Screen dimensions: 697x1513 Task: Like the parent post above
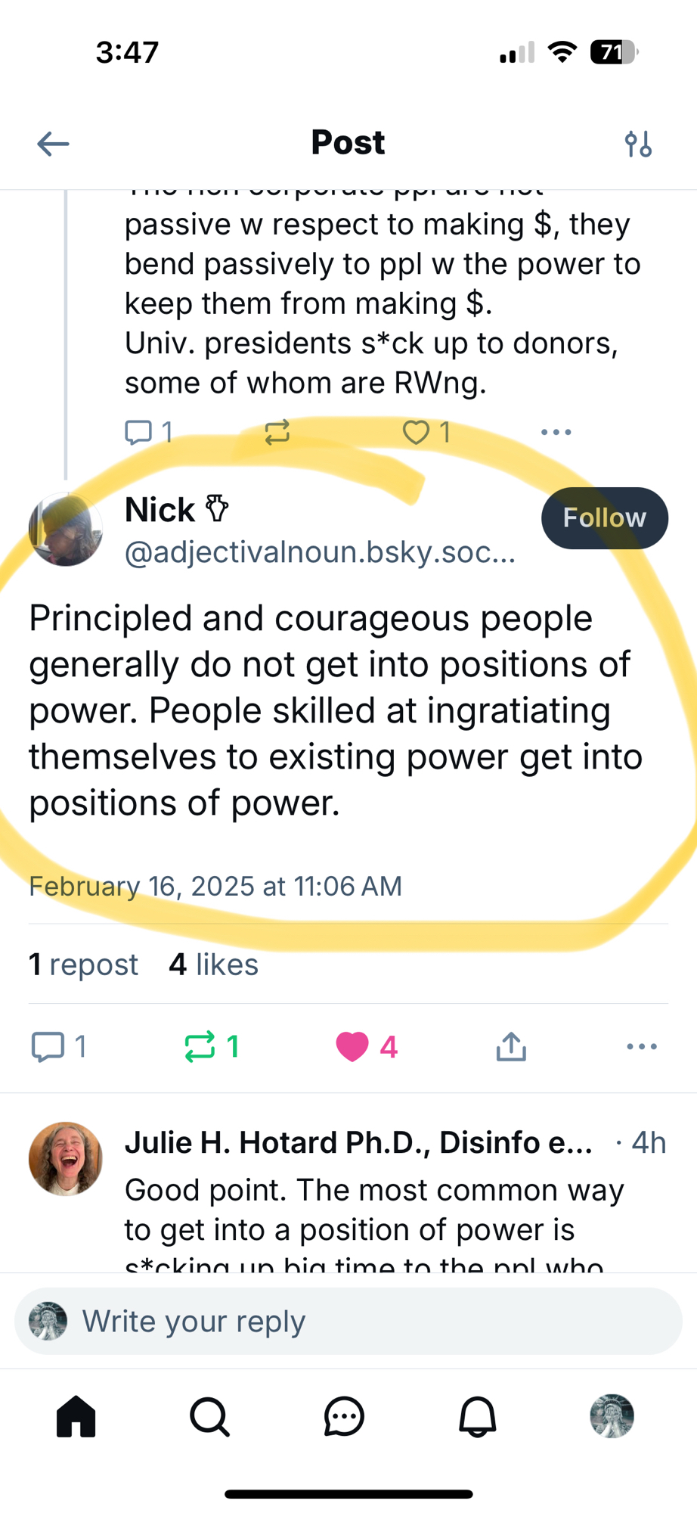[417, 433]
